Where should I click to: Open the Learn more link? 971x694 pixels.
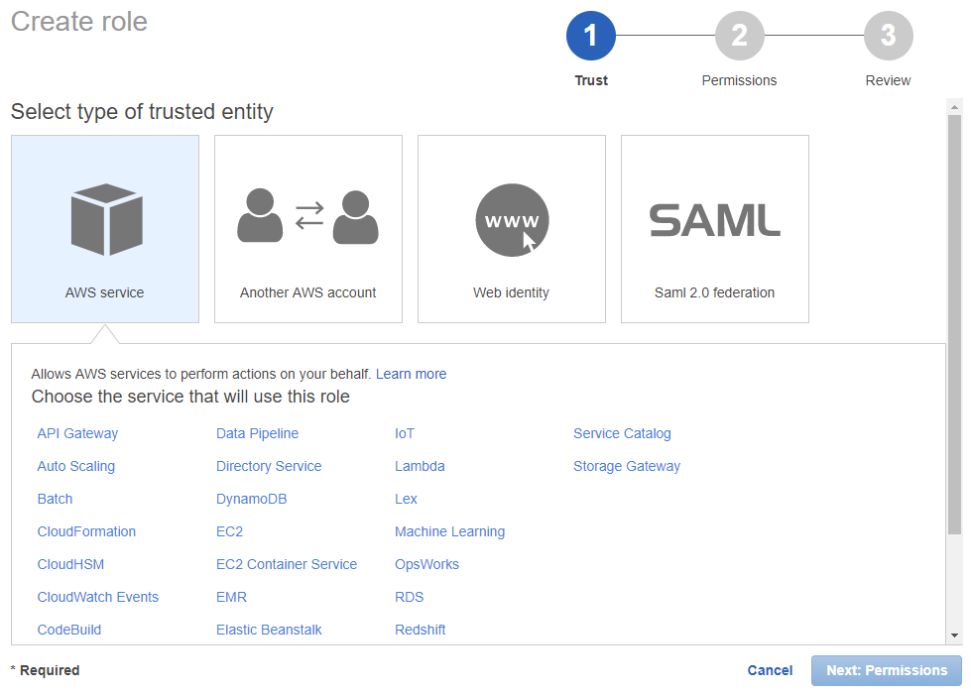click(x=411, y=374)
